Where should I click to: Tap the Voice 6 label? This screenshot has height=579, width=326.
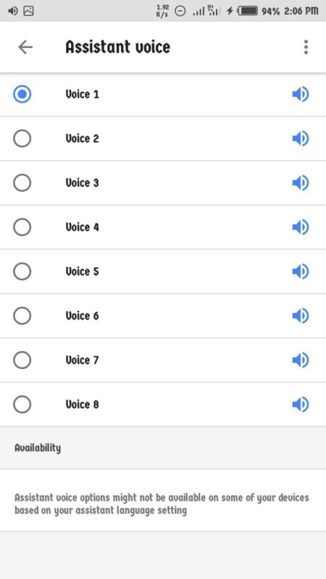[x=82, y=316]
